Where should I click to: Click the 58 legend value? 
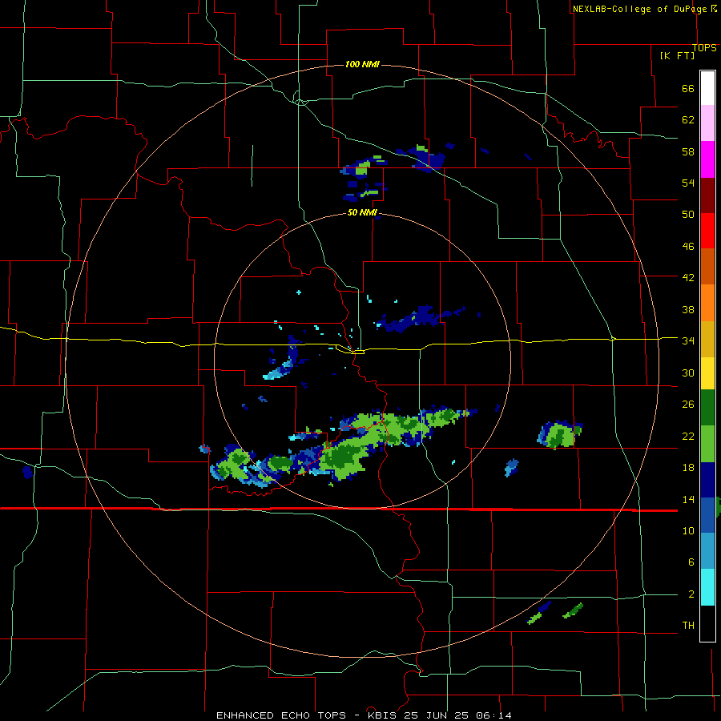[688, 151]
